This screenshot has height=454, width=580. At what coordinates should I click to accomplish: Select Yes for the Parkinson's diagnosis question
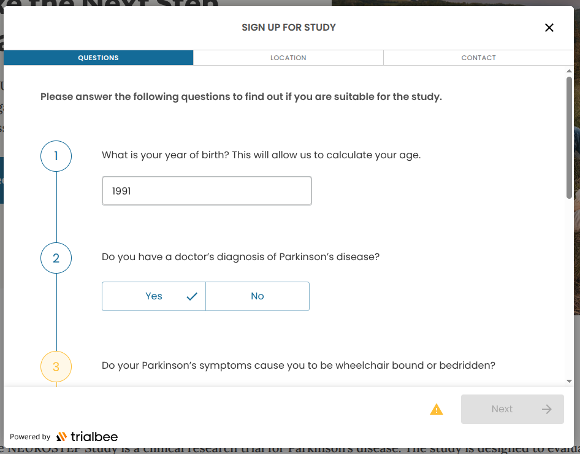pos(153,296)
